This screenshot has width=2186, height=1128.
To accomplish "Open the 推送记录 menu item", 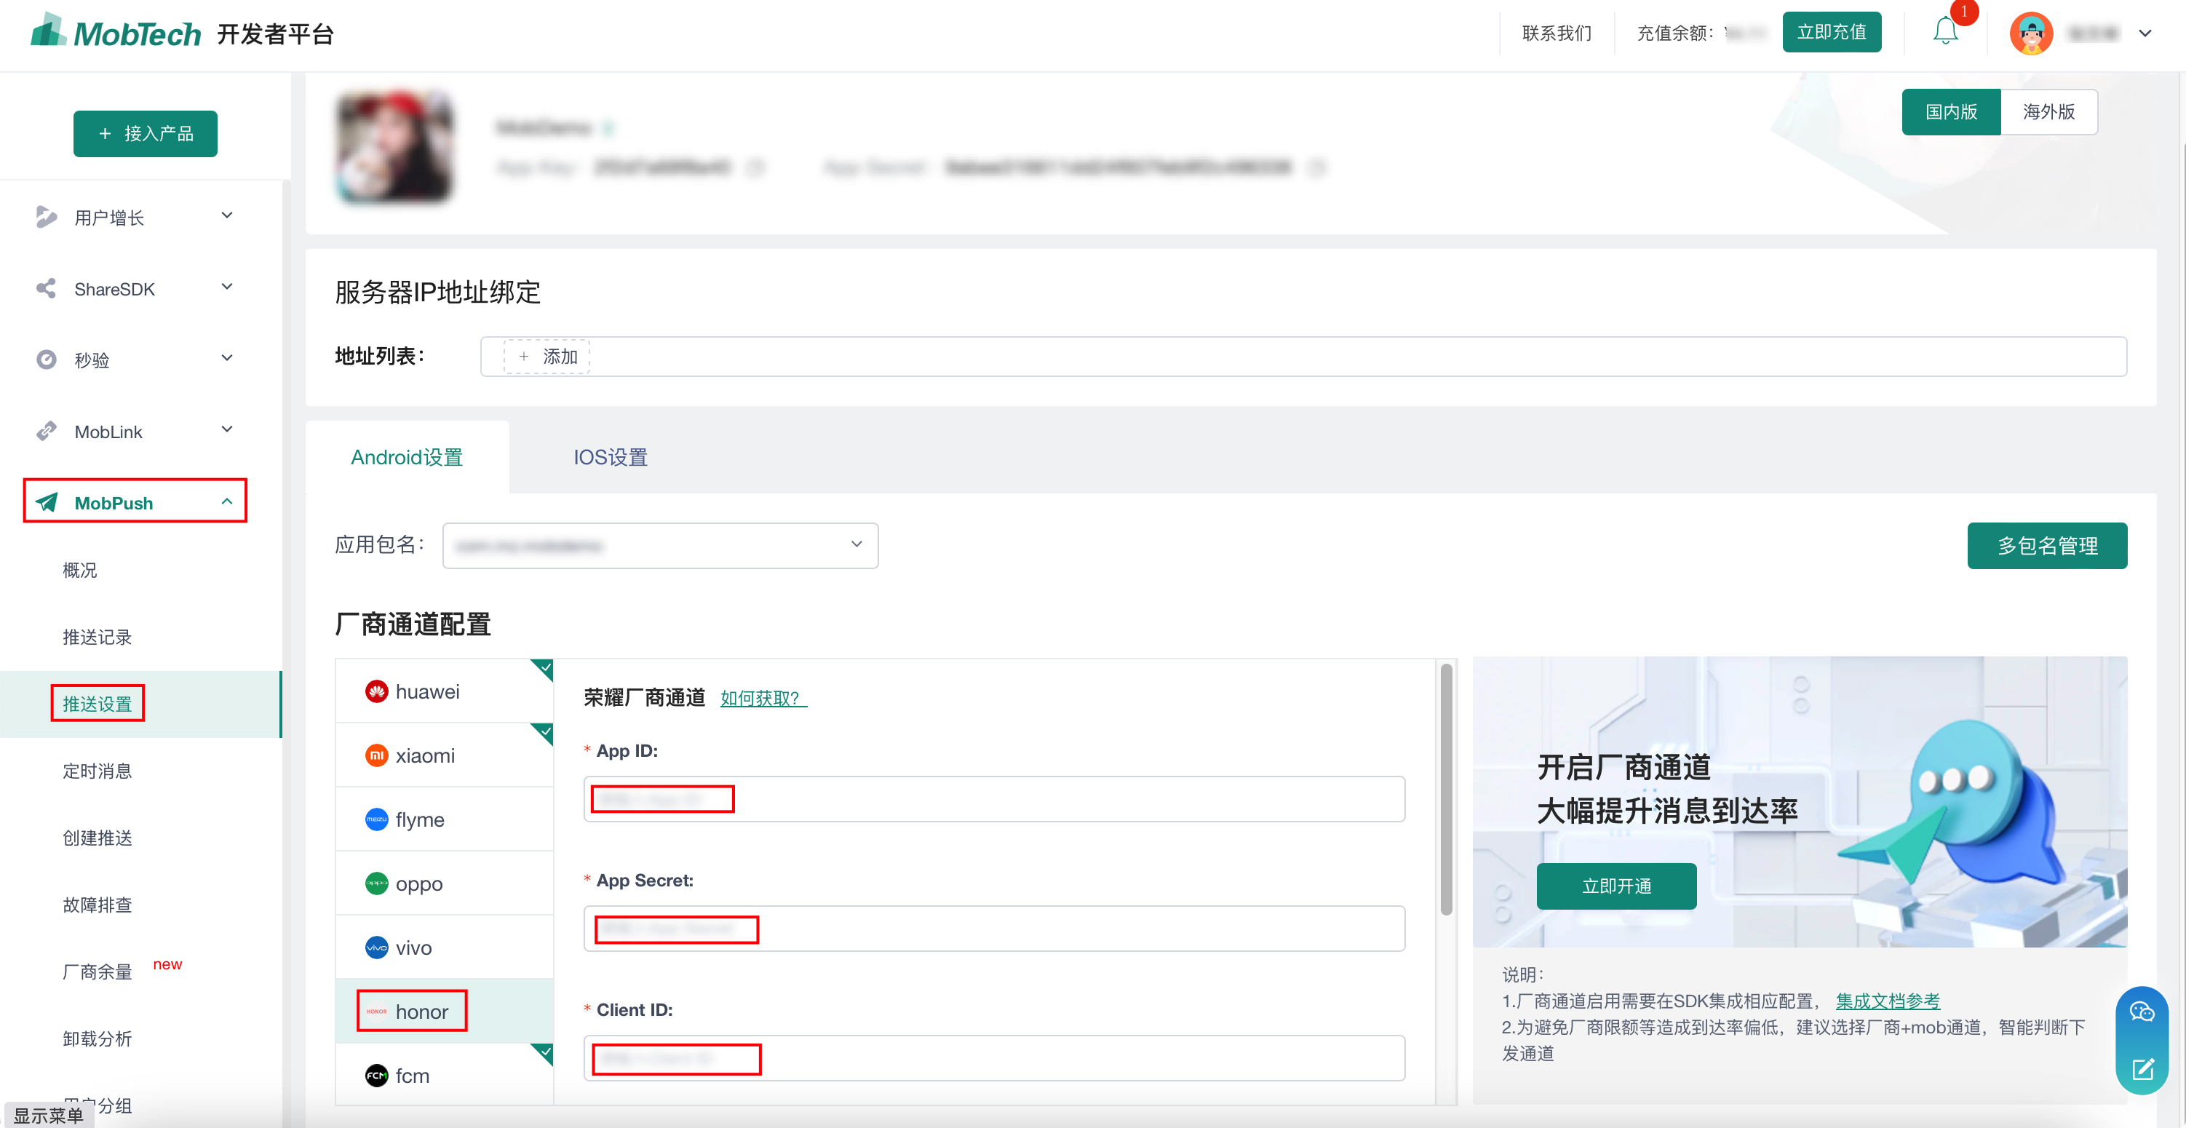I will point(97,637).
